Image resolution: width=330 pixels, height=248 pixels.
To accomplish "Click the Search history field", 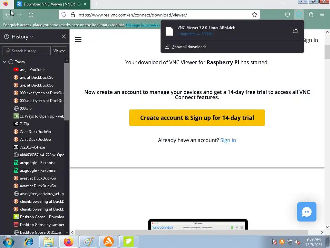I will click(26, 51).
